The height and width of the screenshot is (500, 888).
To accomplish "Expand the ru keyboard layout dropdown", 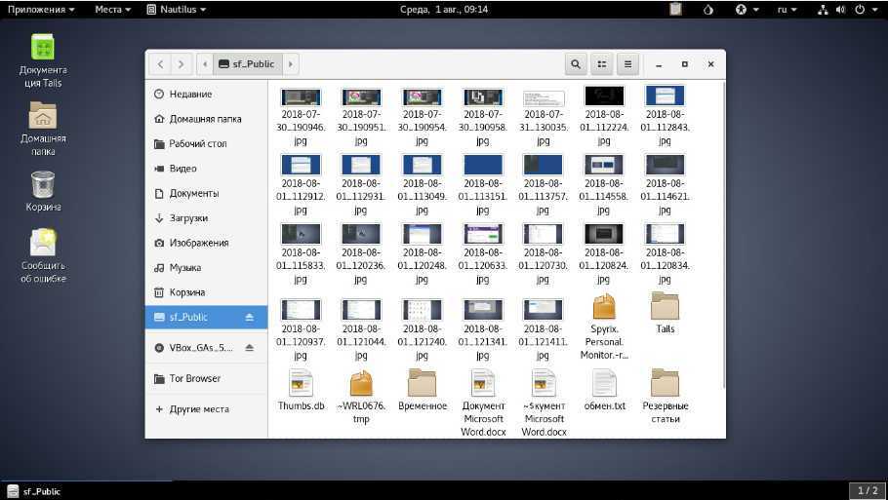I will tap(787, 10).
